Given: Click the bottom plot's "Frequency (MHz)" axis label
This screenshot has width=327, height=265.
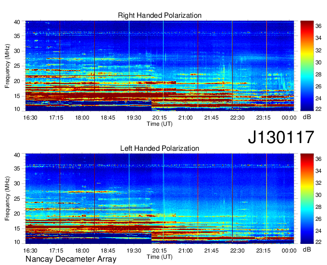Looking at the screenshot, I should pyautogui.click(x=7, y=199).
